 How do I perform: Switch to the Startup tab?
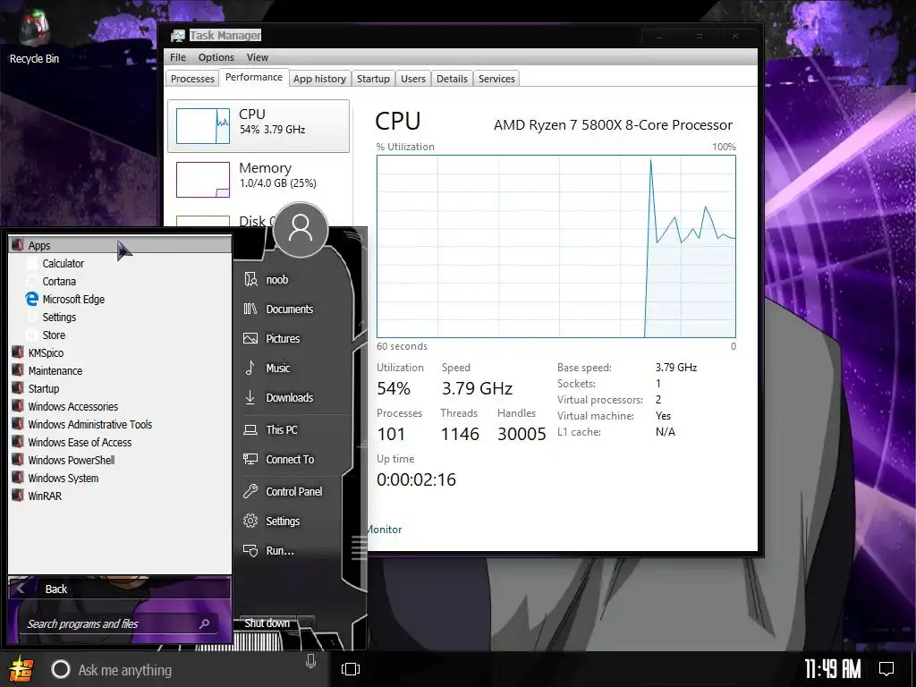click(x=373, y=79)
